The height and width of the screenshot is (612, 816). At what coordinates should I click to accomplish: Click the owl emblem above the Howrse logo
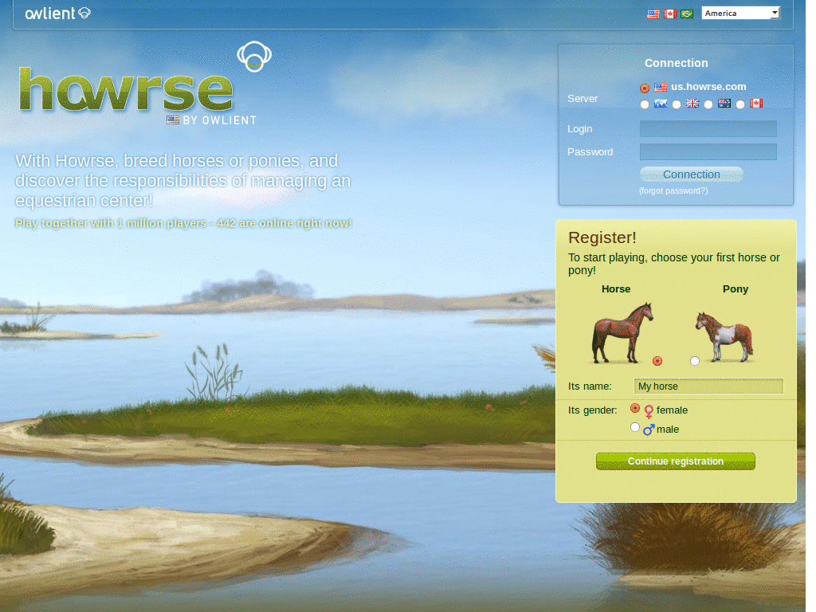pos(254,57)
